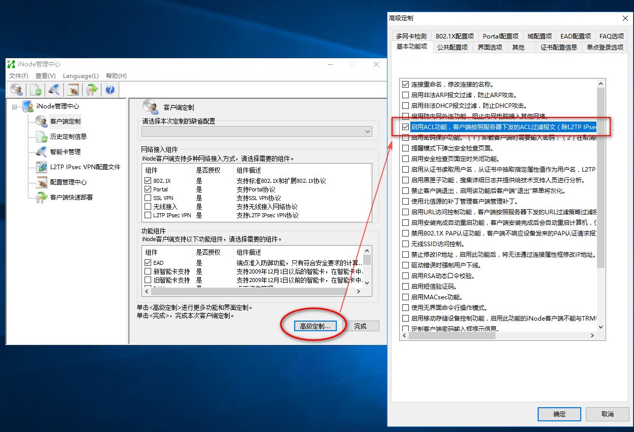Open the 文件(F) menu
The width and height of the screenshot is (634, 432).
(x=19, y=76)
